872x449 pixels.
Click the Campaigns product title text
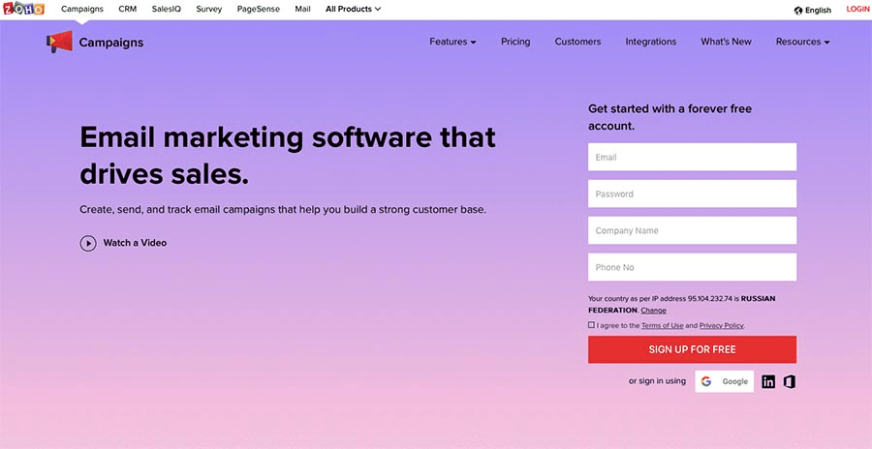[x=111, y=43]
